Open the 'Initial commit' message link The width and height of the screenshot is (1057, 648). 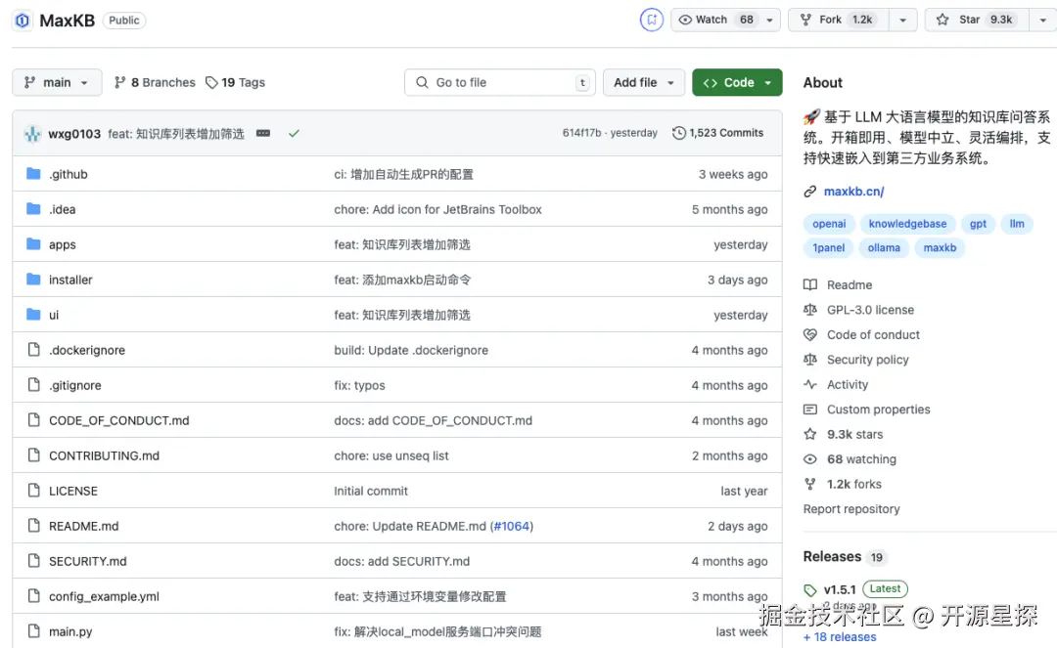[371, 491]
